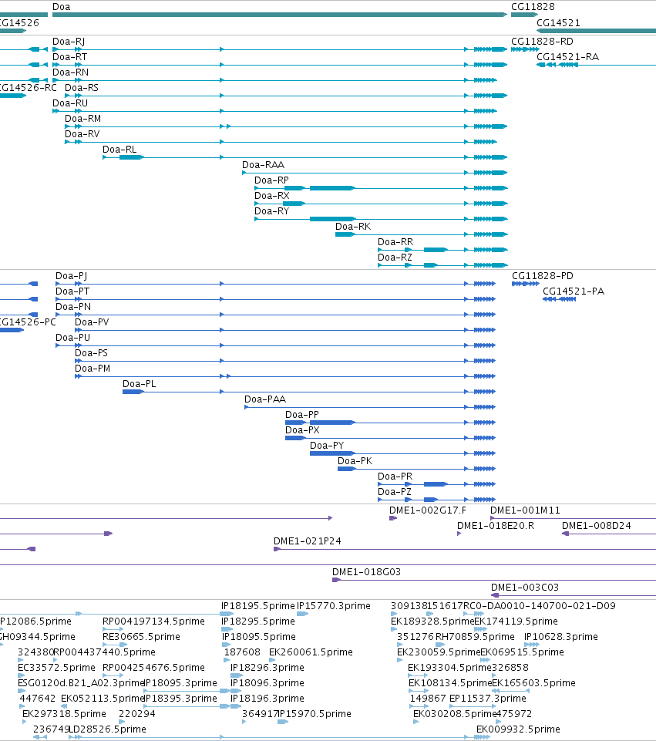Image resolution: width=656 pixels, height=741 pixels.
Task: Click the Doa-PX protein label
Action: click(x=302, y=430)
